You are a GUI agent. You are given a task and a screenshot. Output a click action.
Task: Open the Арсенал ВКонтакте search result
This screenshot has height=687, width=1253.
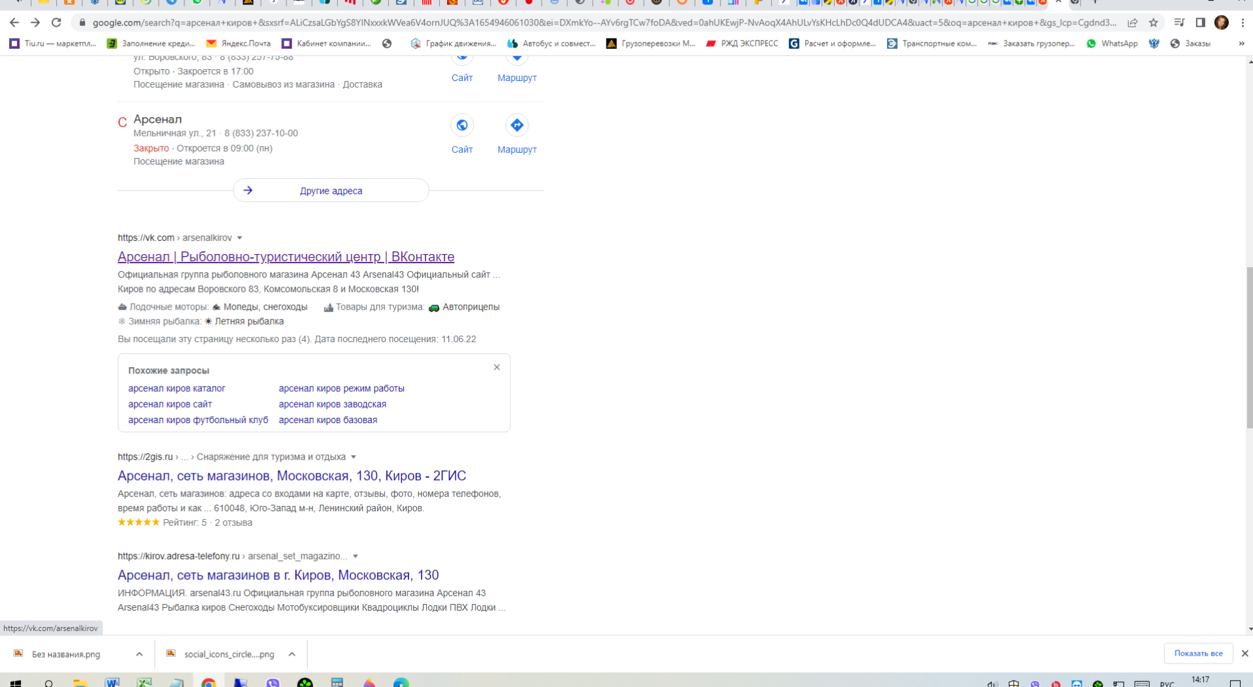click(286, 257)
